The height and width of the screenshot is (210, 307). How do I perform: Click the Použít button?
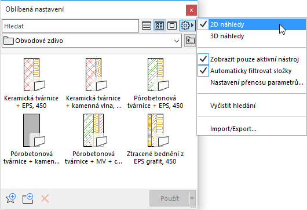point(169,198)
